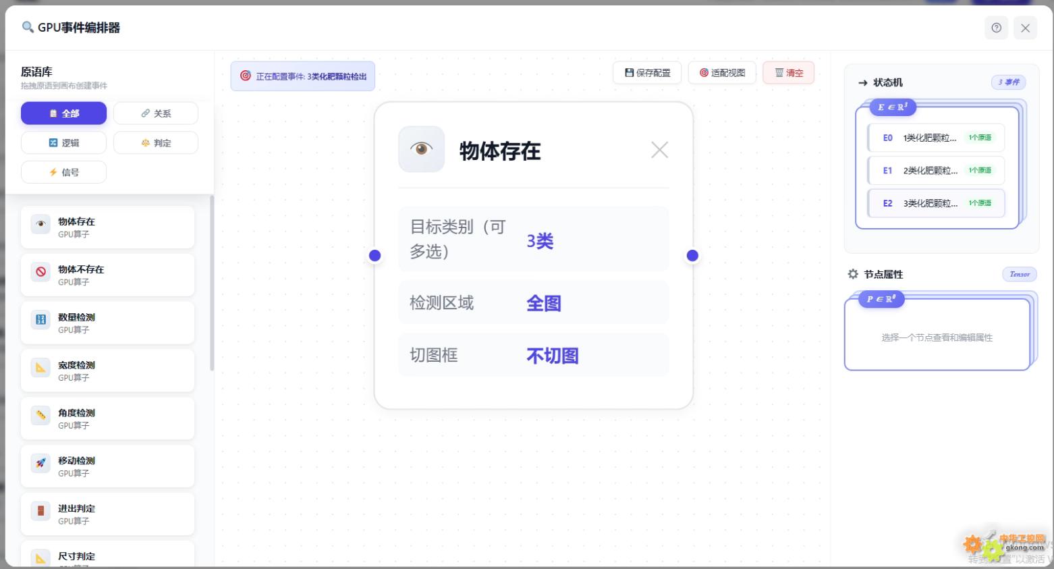1054x569 pixels.
Task: Select event E1 2类化肥颗粒 in state machine
Action: tap(937, 170)
